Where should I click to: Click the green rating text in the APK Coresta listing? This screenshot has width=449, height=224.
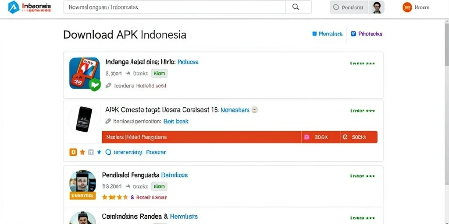tap(362, 111)
